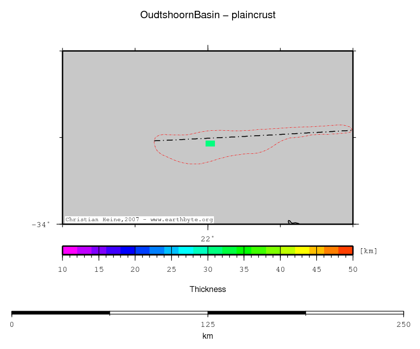Image resolution: width=420 pixels, height=349 pixels.
Task: Click the 30 tick label under colorbar
Action: click(x=208, y=269)
